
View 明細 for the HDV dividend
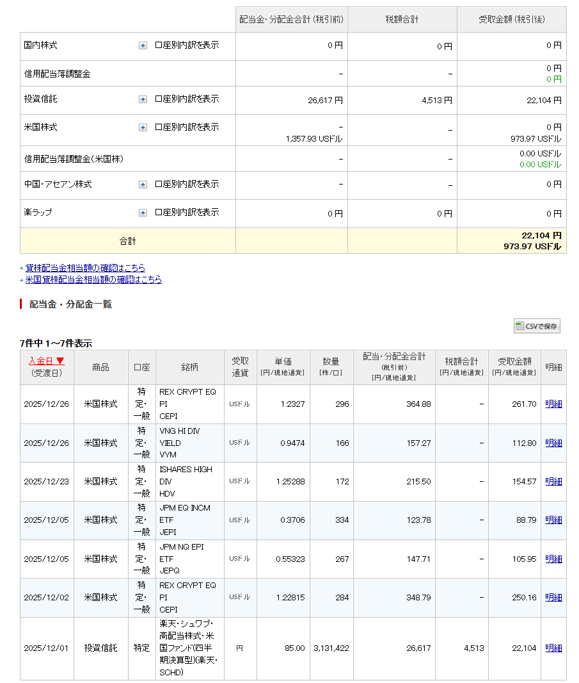point(553,481)
